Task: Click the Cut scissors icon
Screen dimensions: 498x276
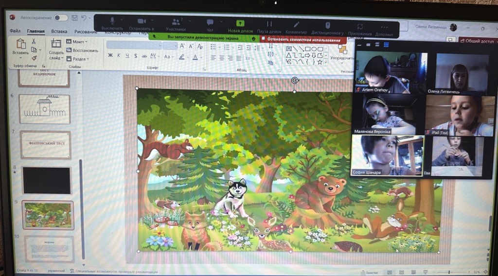Action: 34,42
